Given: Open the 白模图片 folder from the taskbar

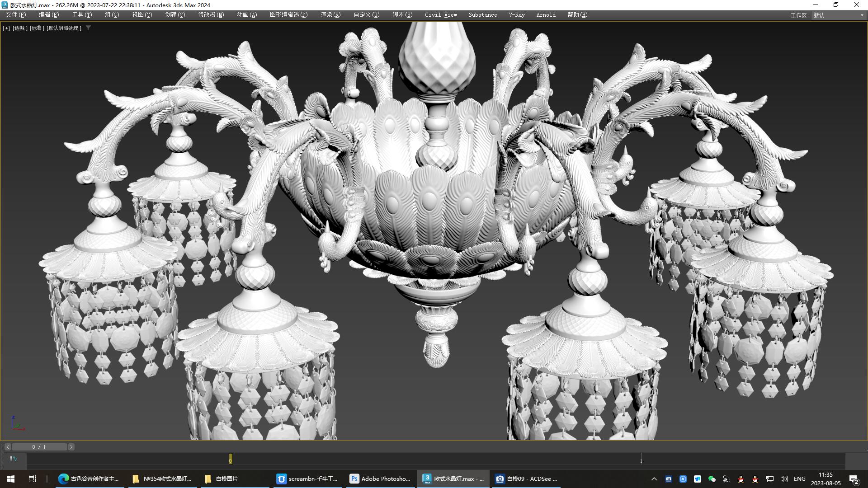Looking at the screenshot, I should [234, 479].
